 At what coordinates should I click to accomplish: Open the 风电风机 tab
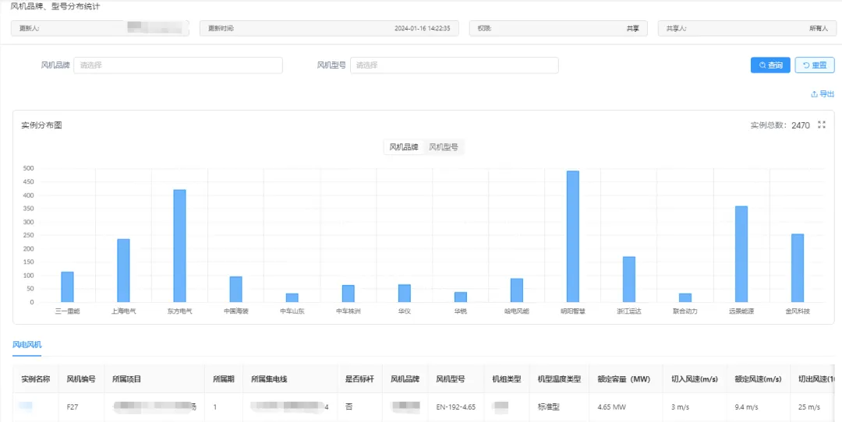pos(27,344)
